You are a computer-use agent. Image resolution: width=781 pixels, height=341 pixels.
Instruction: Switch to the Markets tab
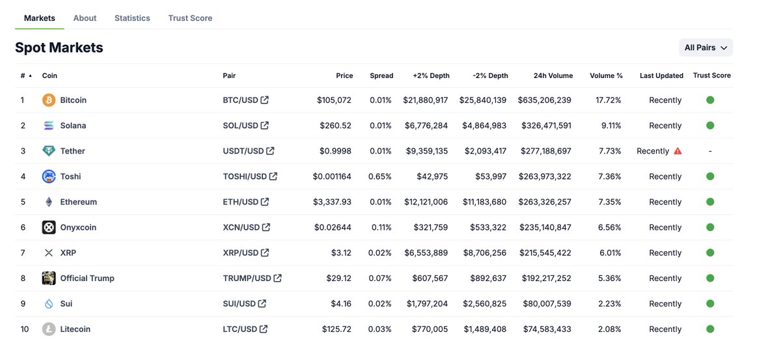(40, 18)
